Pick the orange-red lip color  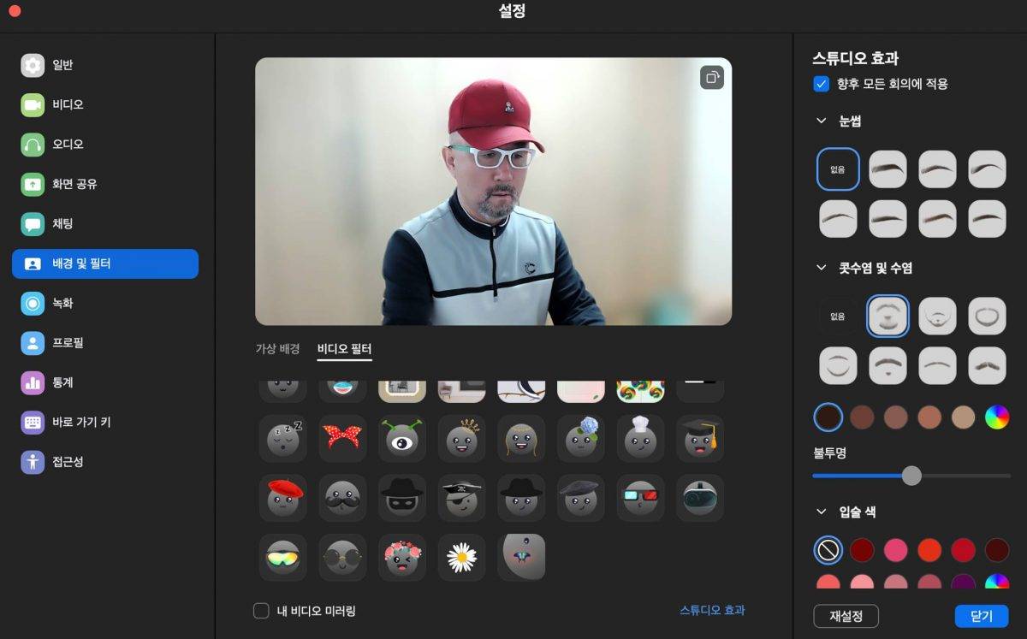point(929,550)
